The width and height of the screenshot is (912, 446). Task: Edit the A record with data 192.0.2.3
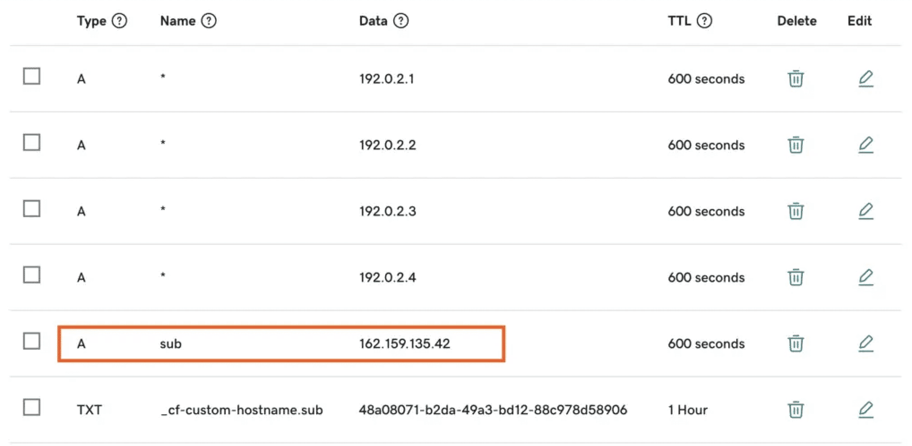865,211
